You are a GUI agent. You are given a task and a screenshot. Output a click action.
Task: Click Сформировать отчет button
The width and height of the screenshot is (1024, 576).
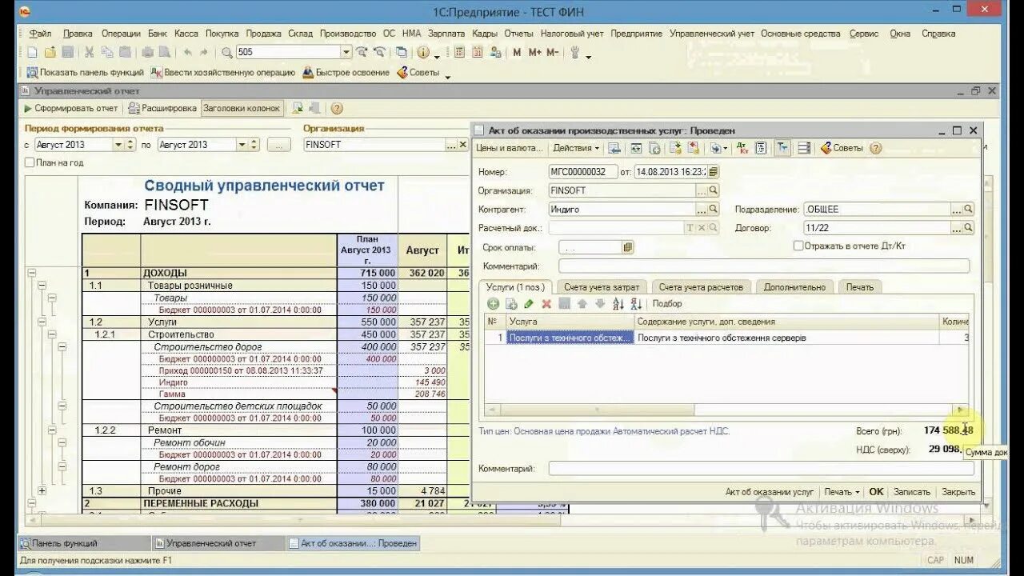pos(70,108)
